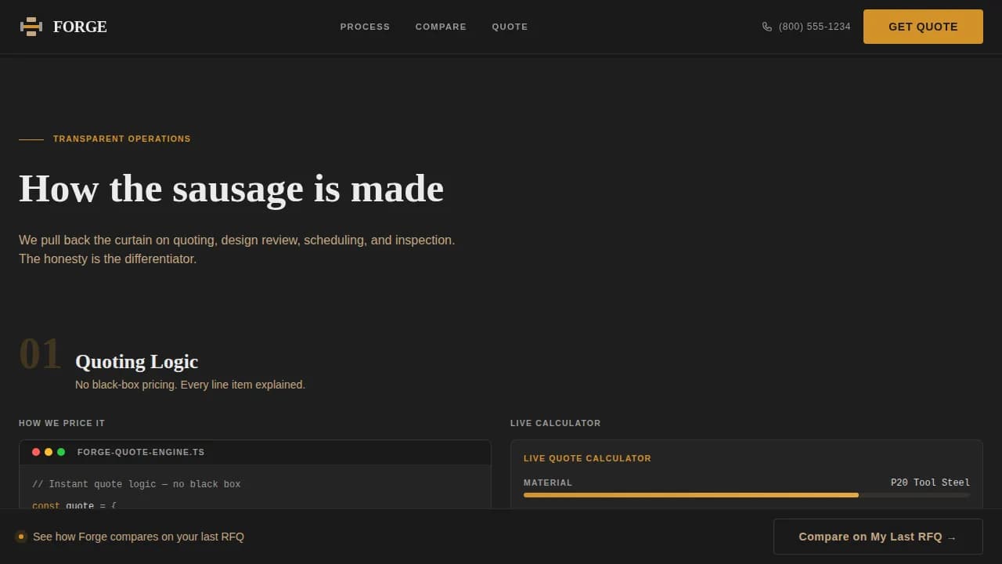Click the See how Forge compares text
Viewport: 1002px width, 564px height.
click(x=139, y=537)
